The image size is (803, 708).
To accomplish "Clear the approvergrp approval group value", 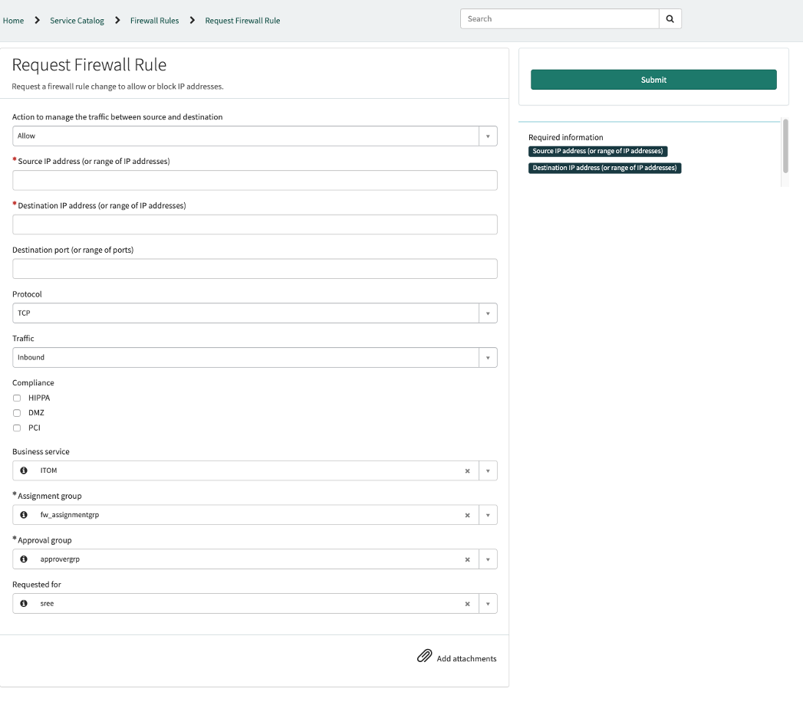I will click(x=467, y=559).
